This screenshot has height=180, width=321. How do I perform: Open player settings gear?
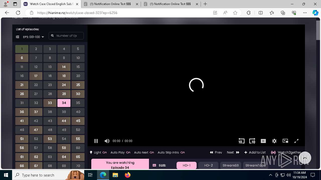(x=274, y=141)
